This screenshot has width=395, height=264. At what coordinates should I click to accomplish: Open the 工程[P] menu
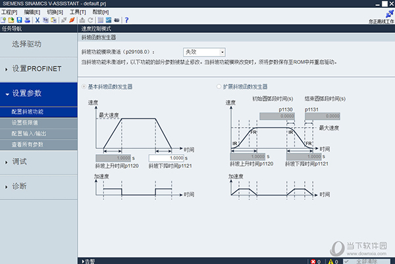(x=9, y=12)
